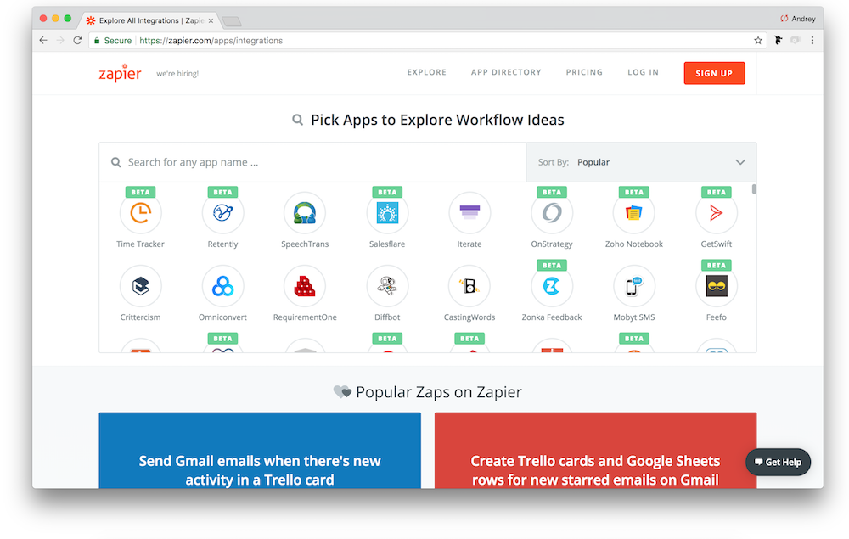Screen dimensions: 849x539
Task: Reload the page in the browser
Action: tap(77, 41)
